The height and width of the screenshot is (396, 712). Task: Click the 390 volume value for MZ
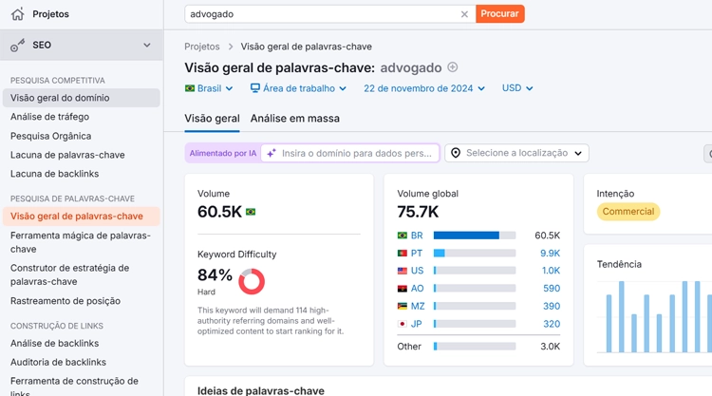pos(552,306)
